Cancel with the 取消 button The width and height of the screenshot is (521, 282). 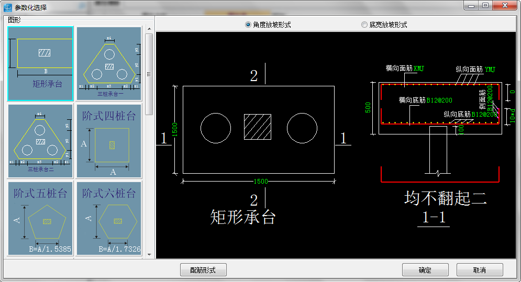[480, 270]
